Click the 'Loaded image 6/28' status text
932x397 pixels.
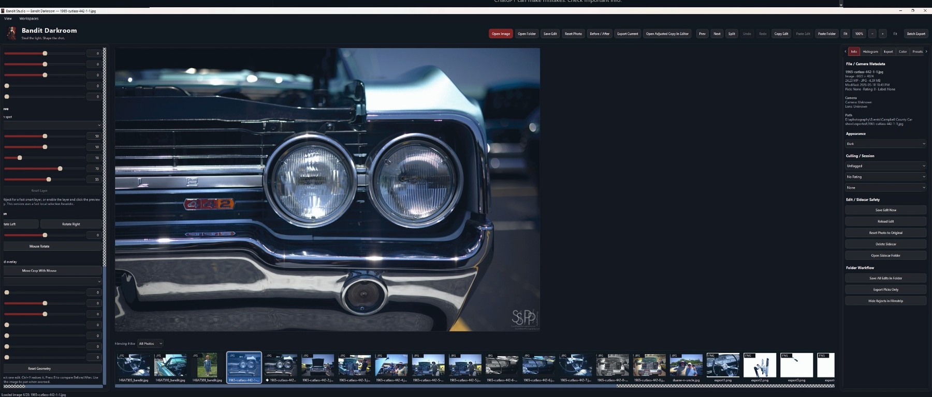pyautogui.click(x=34, y=394)
